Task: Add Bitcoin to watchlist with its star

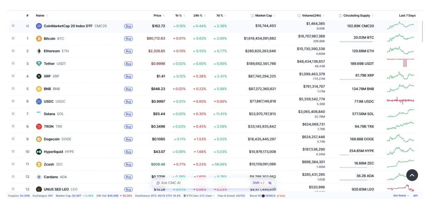Action: (13, 39)
